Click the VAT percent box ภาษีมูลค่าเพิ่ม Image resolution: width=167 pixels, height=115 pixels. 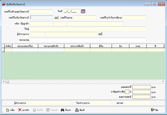127,92
